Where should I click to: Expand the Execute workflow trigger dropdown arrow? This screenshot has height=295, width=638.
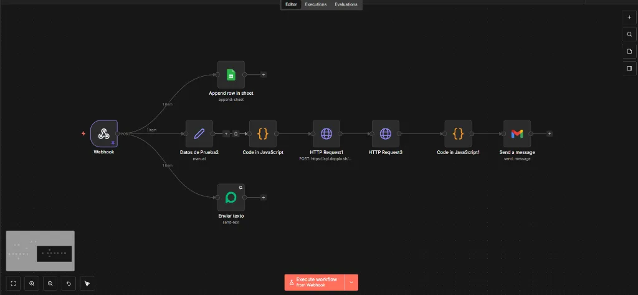coord(351,282)
